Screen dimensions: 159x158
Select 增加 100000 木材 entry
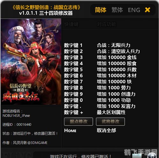tap(117, 76)
